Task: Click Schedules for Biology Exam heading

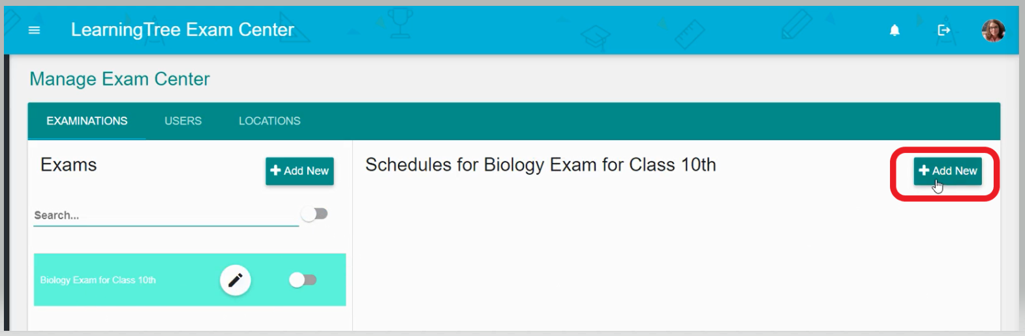Action: click(540, 165)
